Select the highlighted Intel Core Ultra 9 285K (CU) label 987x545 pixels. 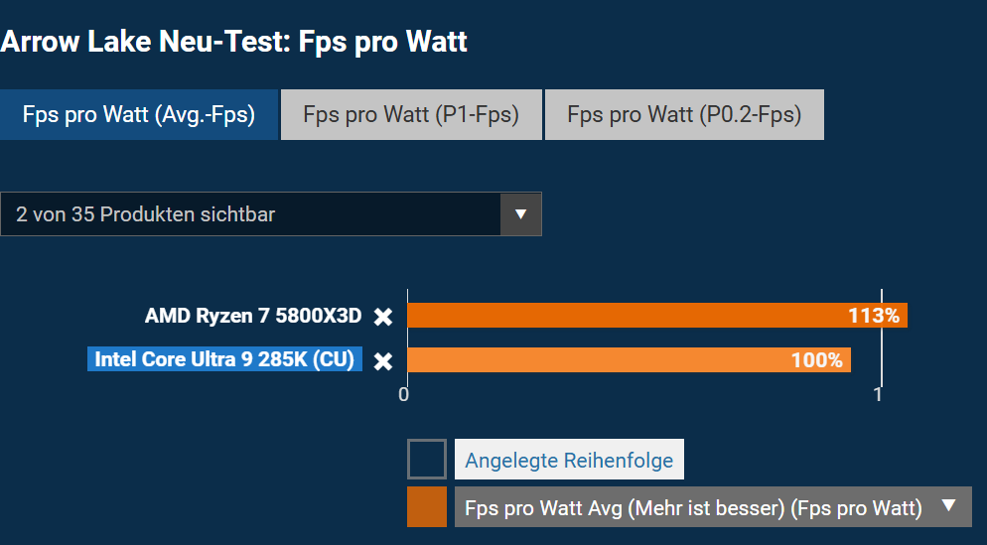click(x=224, y=359)
